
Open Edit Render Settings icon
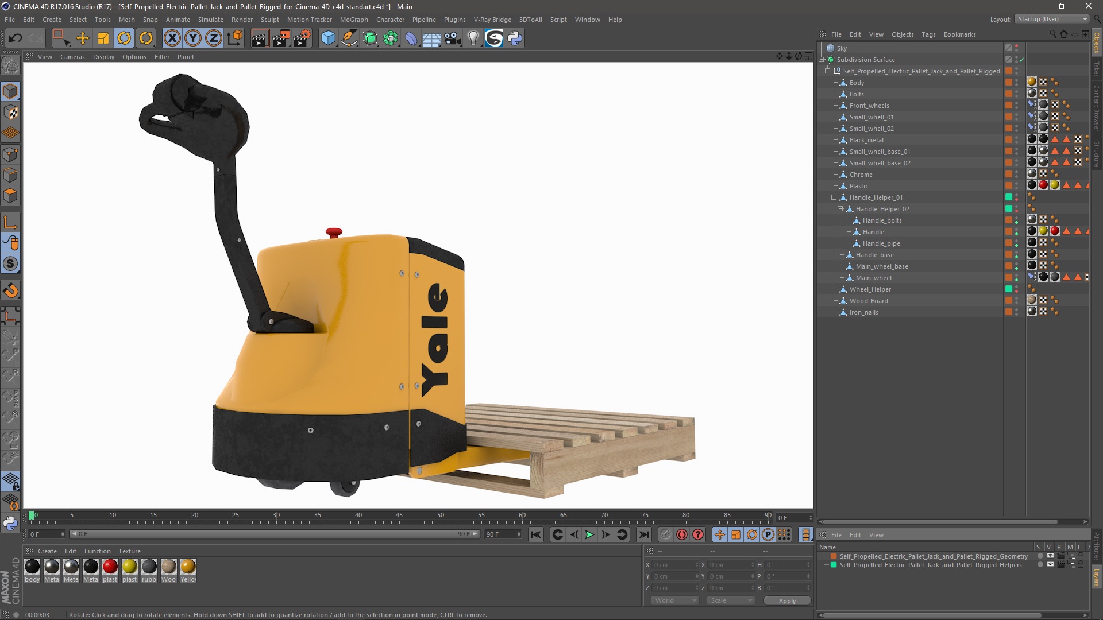[x=302, y=38]
